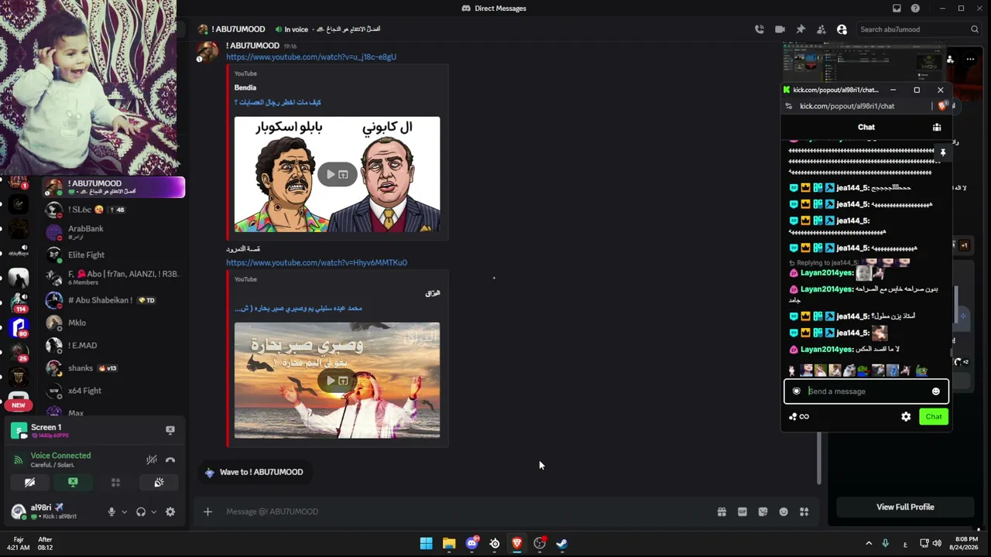Open the Discord sticker picker
This screenshot has width=991, height=557.
(x=763, y=511)
